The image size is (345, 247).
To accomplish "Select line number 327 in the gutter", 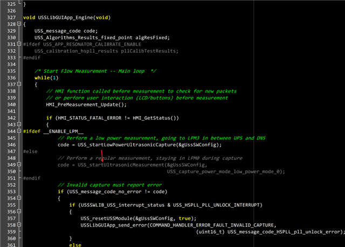I will pyautogui.click(x=11, y=18).
